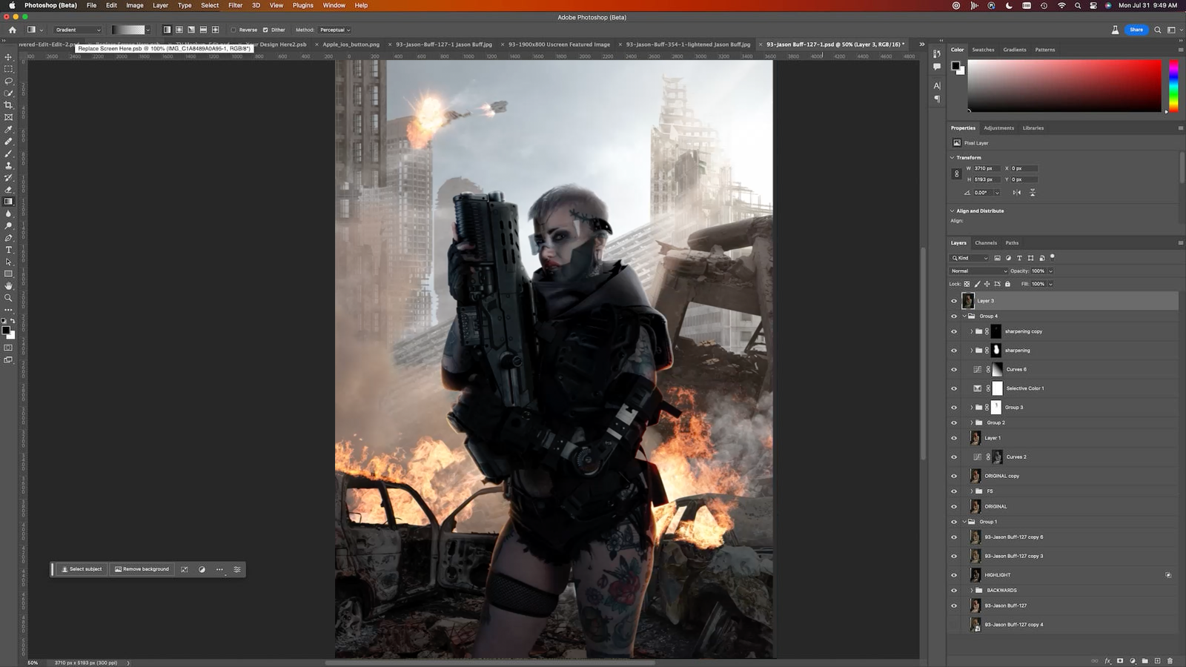Viewport: 1186px width, 667px height.
Task: Select the Hand tool
Action: pyautogui.click(x=9, y=286)
